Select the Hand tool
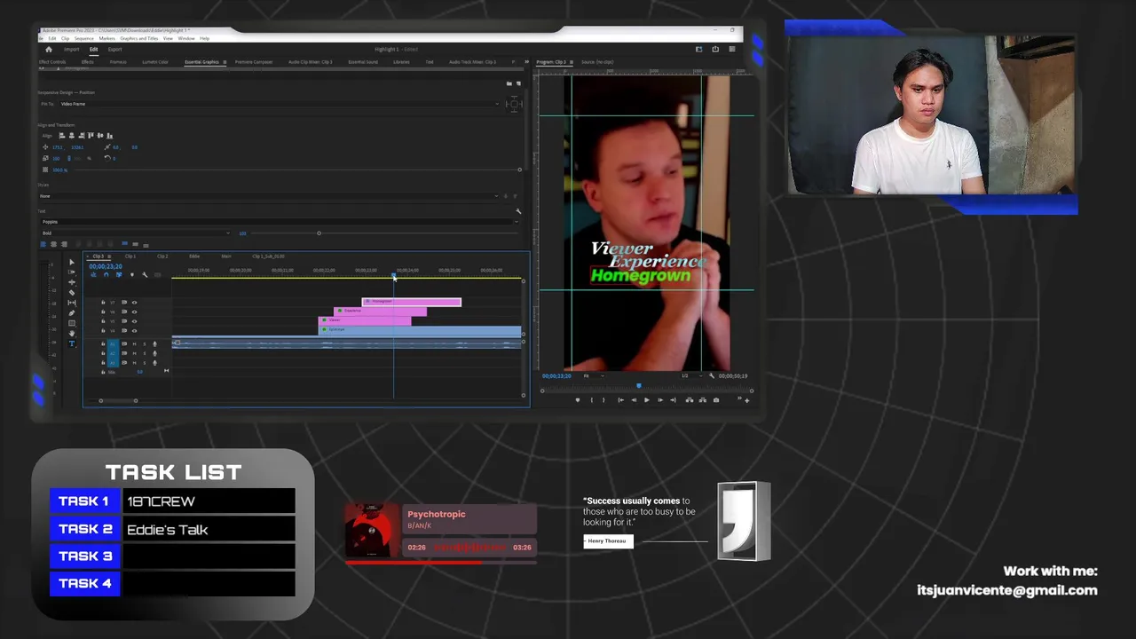Viewport: 1136px width, 639px height. coord(72,333)
